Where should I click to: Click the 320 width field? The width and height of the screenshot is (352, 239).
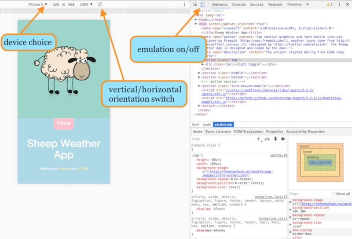56,4
